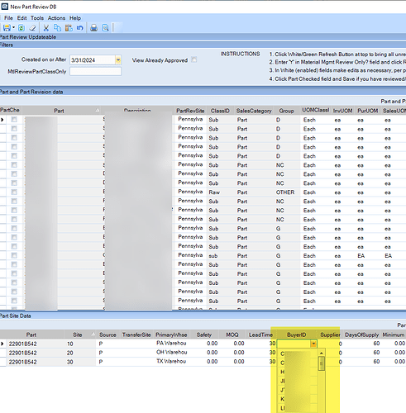Viewport: 406px width, 413px height.
Task: Check PartChecked box in first part row
Action: [14, 120]
